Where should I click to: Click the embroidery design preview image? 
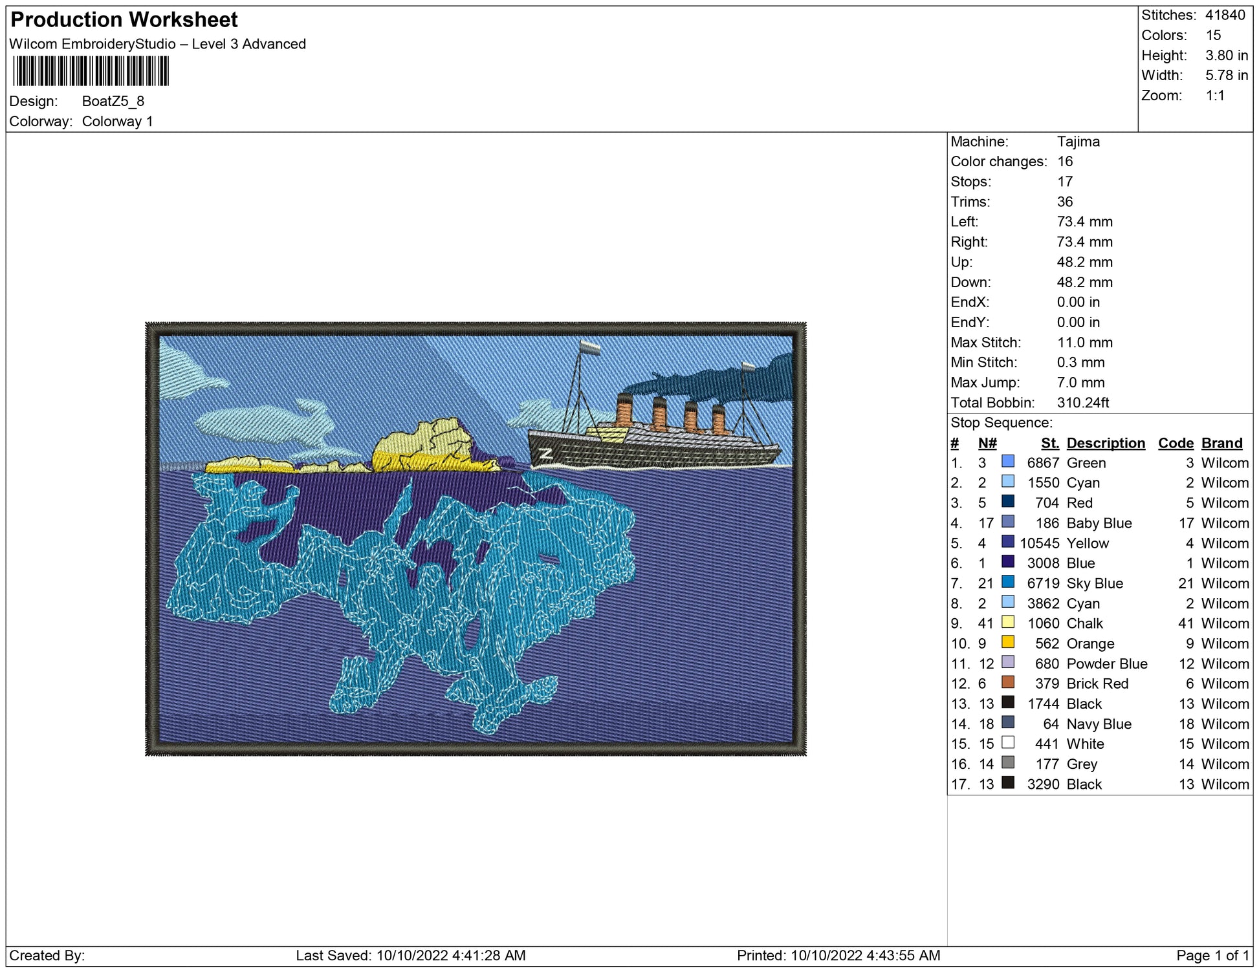pyautogui.click(x=476, y=539)
